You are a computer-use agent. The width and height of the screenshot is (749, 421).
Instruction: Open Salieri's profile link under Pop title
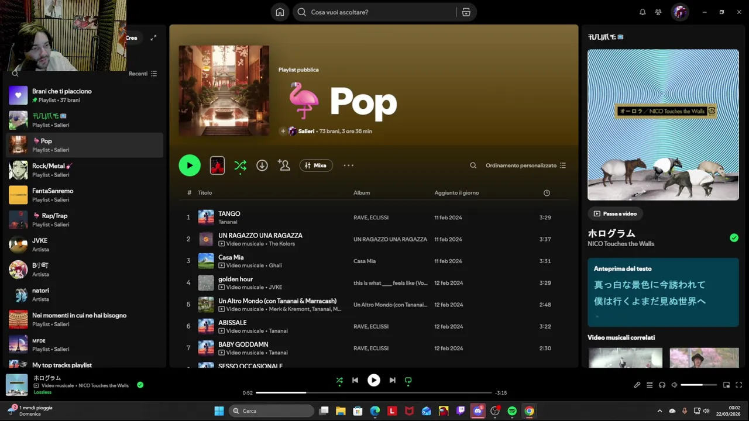[306, 131]
